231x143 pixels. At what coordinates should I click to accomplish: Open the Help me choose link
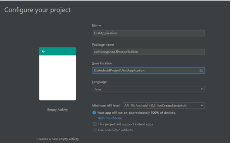[x=110, y=118]
